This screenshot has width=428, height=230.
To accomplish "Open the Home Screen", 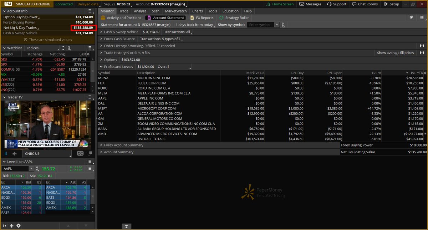I will coord(280,4).
